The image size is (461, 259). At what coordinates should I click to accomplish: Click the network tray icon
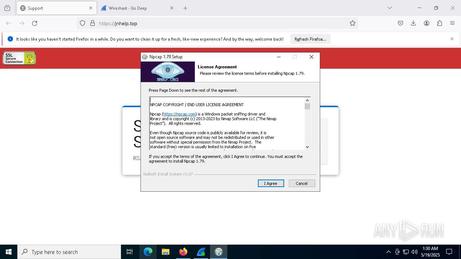click(406, 252)
